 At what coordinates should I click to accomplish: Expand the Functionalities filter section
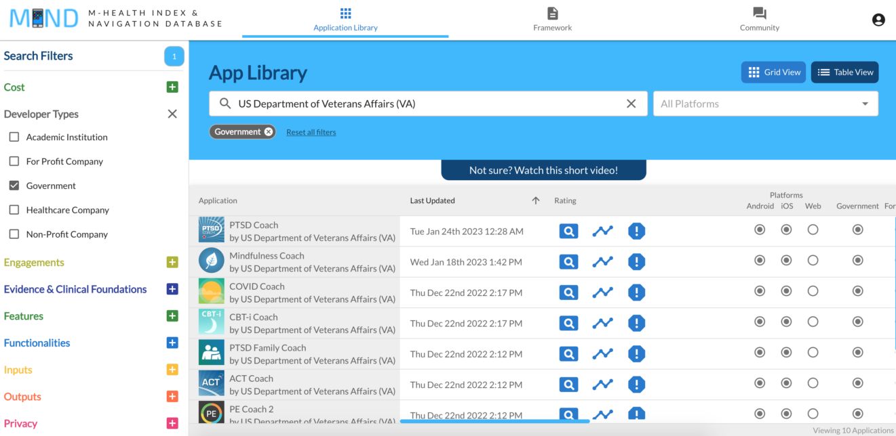(172, 343)
